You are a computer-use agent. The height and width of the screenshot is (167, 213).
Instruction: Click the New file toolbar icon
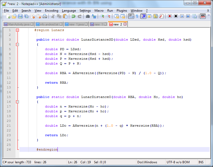pyautogui.click(x=8, y=16)
